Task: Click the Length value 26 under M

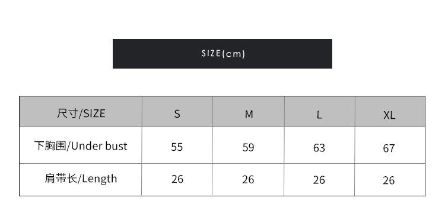Action: [x=248, y=180]
